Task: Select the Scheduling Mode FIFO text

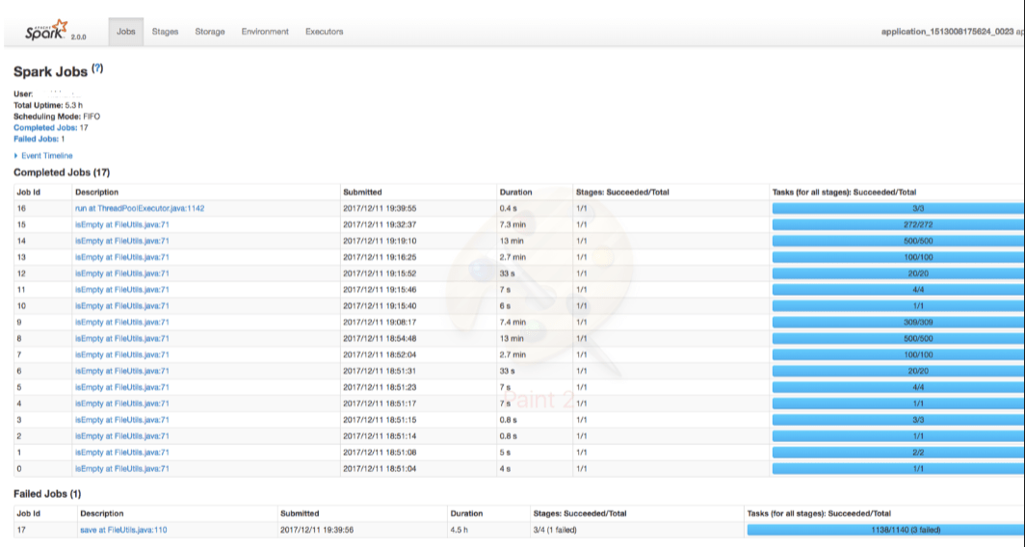Action: pyautogui.click(x=57, y=117)
